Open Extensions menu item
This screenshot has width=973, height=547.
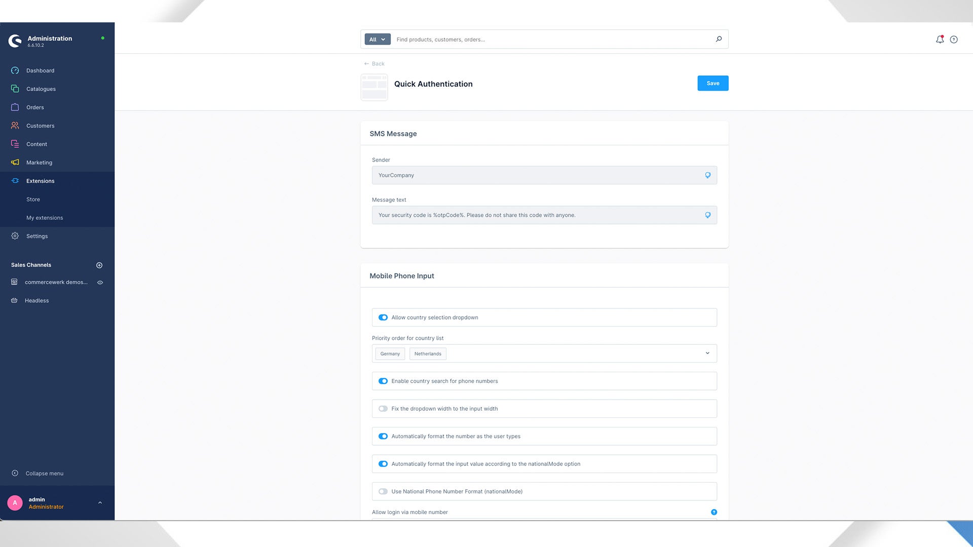point(41,181)
